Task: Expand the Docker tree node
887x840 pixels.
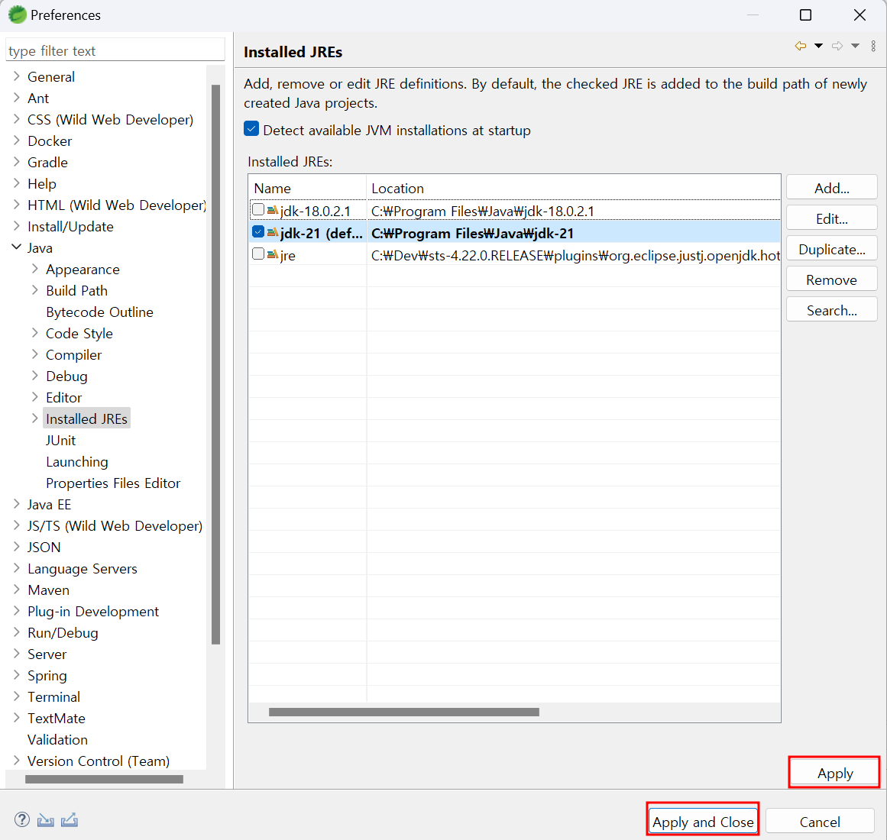Action: (16, 141)
